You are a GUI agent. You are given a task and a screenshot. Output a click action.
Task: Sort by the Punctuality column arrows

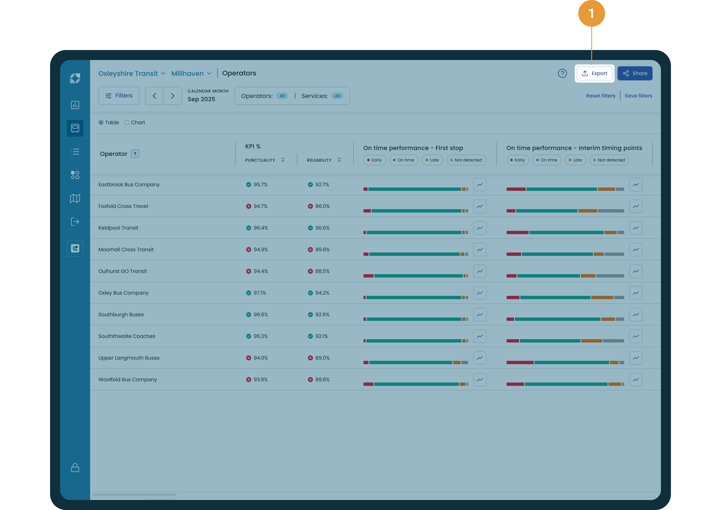[x=283, y=160]
